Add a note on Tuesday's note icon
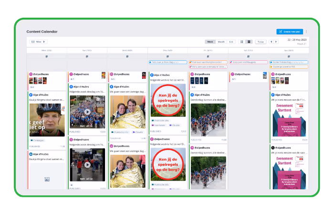This screenshot has height=215, width=334. coord(87,56)
